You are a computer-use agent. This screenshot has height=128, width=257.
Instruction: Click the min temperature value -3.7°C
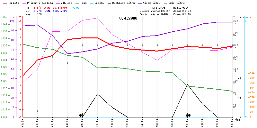(x=38, y=11)
